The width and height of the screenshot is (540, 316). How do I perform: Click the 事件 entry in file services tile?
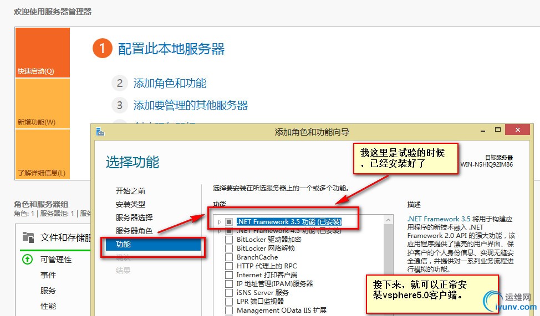[48, 275]
